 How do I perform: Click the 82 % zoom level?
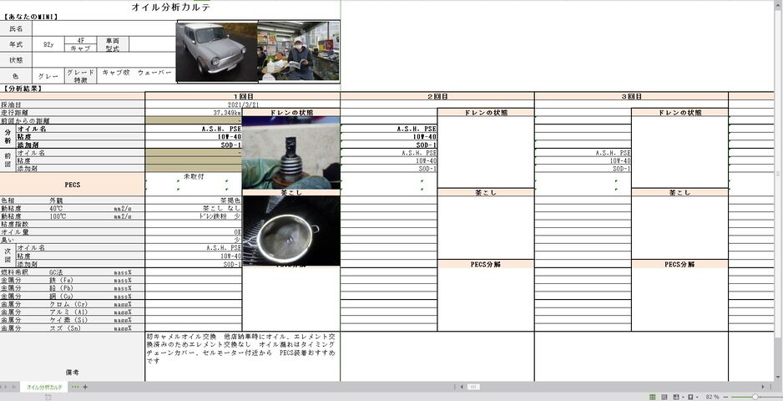tap(712, 397)
